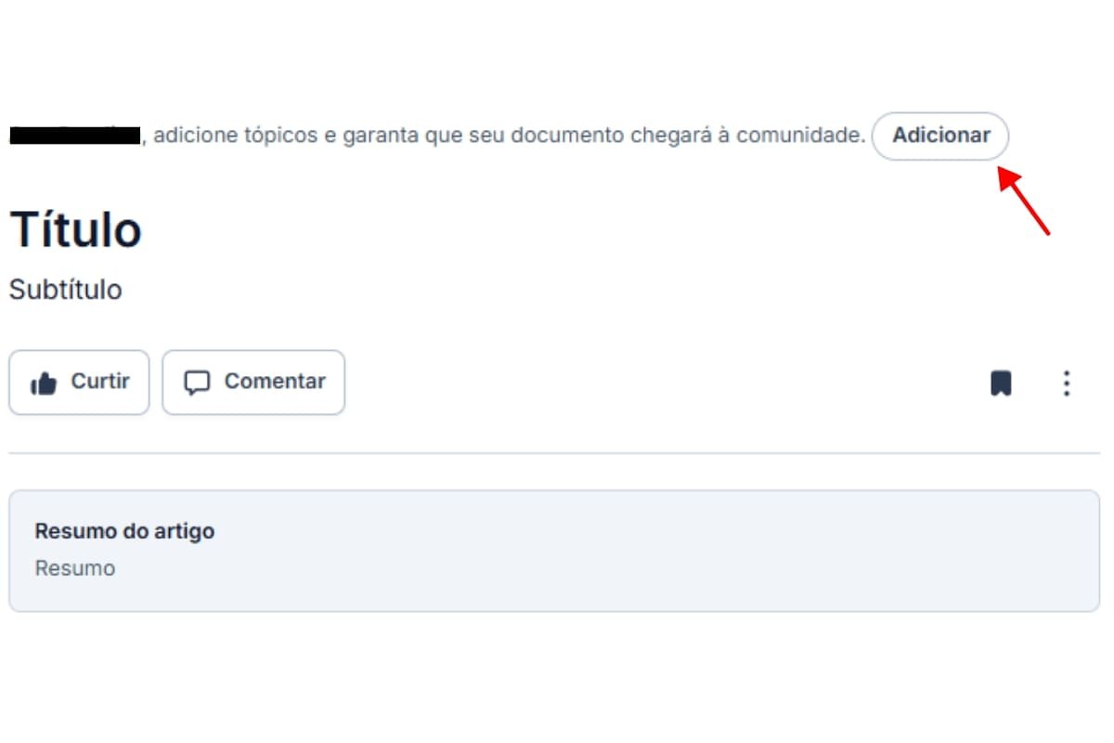The width and height of the screenshot is (1114, 743).
Task: Click the word "tópicos" in the prompt
Action: click(x=278, y=136)
